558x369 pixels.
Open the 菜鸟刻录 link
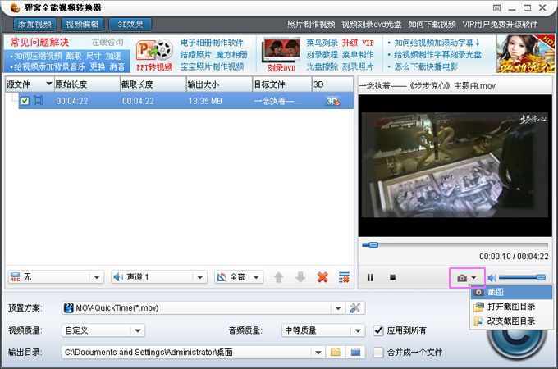[322, 43]
